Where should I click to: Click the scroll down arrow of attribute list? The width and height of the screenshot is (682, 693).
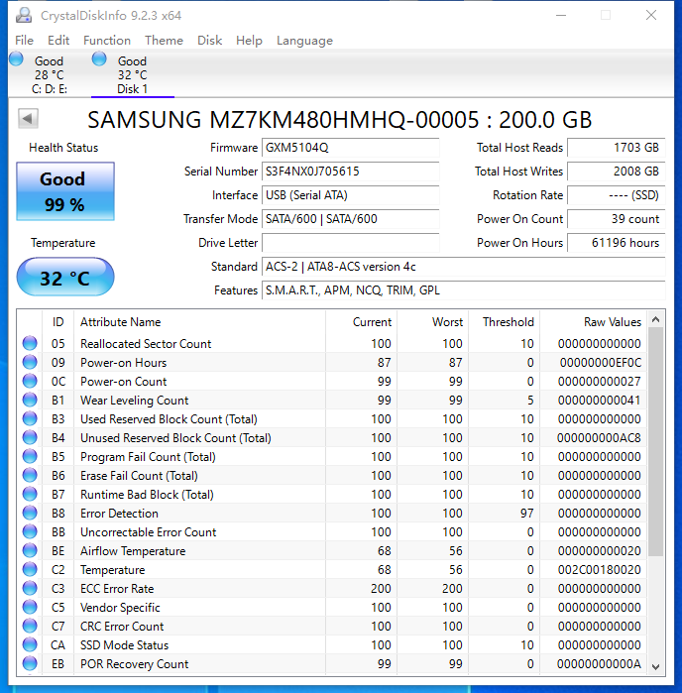(x=656, y=666)
